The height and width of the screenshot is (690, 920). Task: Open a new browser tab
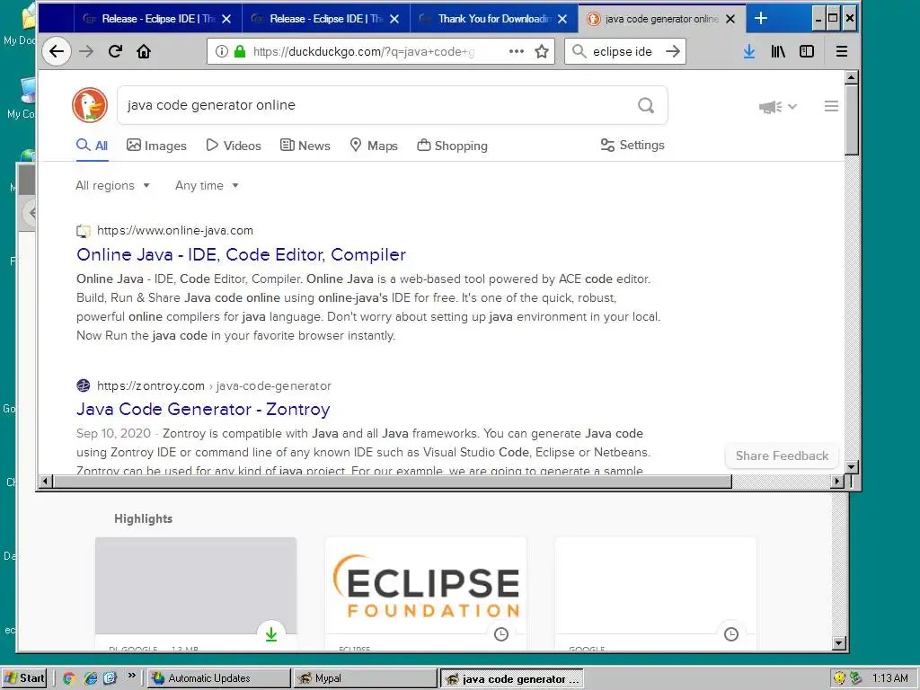click(x=760, y=18)
